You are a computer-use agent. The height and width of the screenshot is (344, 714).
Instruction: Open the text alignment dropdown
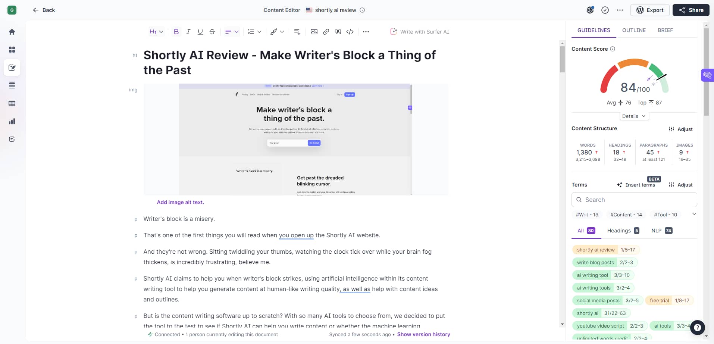point(232,32)
